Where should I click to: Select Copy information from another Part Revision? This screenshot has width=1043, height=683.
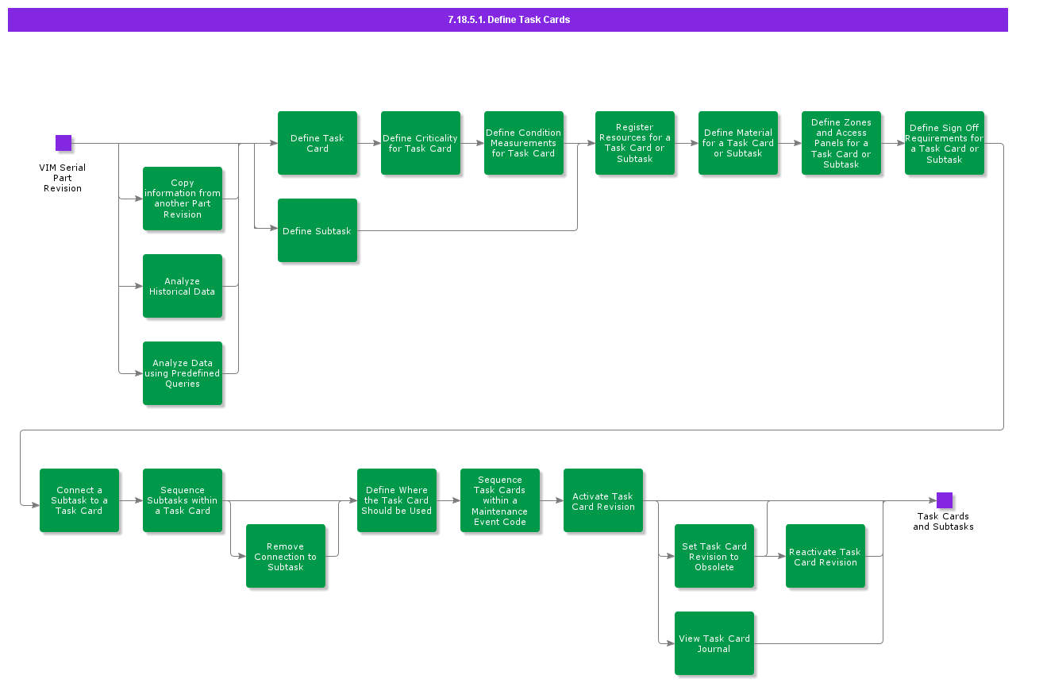point(183,199)
